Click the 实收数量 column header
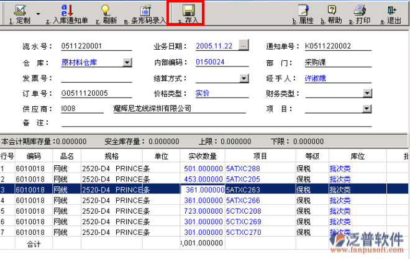The width and height of the screenshot is (410, 259). (x=203, y=156)
